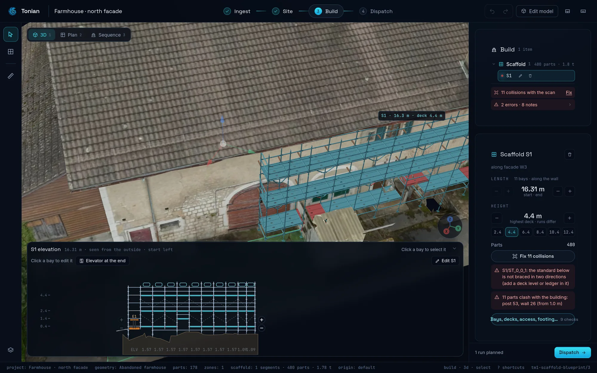
Task: Set height preset to 6.4
Action: tap(526, 232)
